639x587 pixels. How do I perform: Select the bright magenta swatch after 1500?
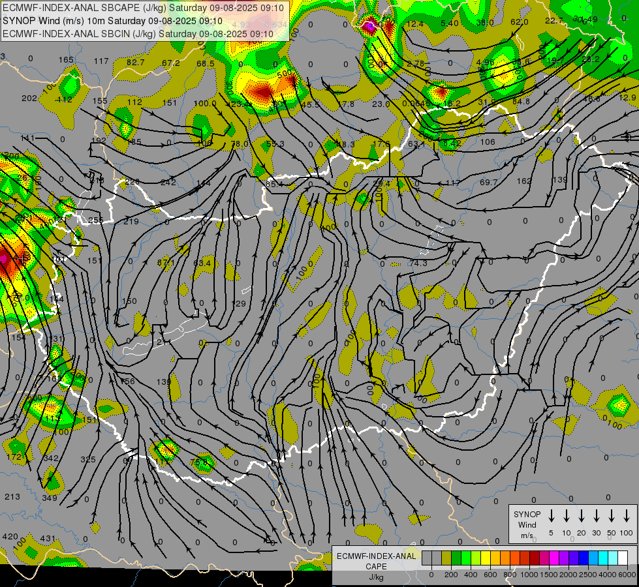(554, 558)
